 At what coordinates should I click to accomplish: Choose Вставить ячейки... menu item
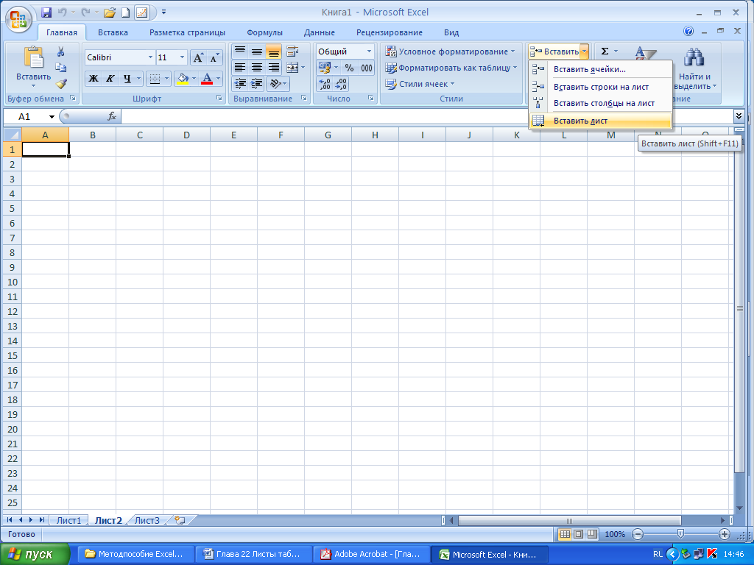point(600,69)
